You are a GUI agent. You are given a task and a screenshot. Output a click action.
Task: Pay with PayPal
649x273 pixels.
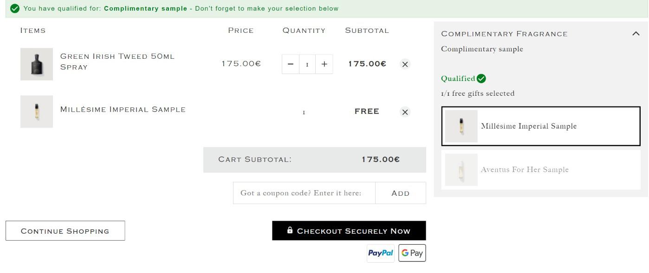[381, 253]
